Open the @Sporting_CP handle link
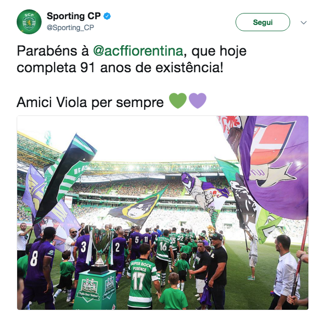 click(x=70, y=28)
